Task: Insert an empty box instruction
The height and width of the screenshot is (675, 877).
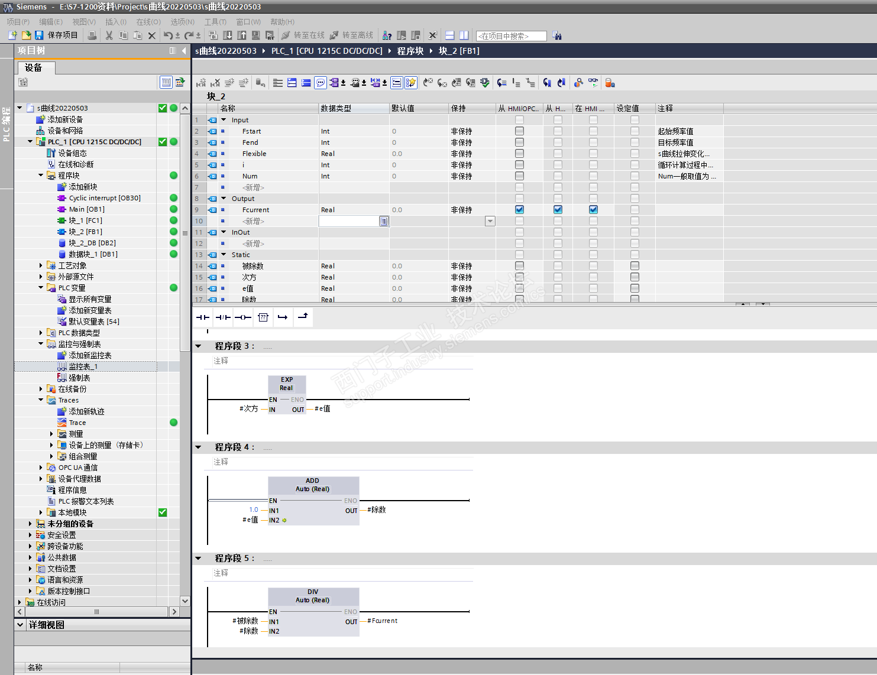Action: click(263, 317)
